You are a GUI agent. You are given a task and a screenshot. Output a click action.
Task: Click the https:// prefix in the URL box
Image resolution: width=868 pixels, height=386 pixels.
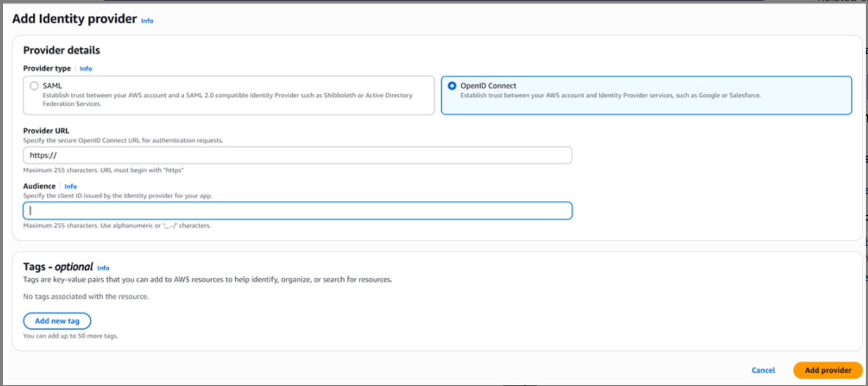[x=44, y=155]
